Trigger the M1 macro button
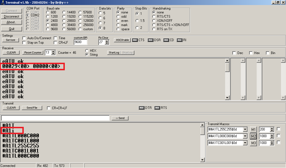 click(253, 129)
